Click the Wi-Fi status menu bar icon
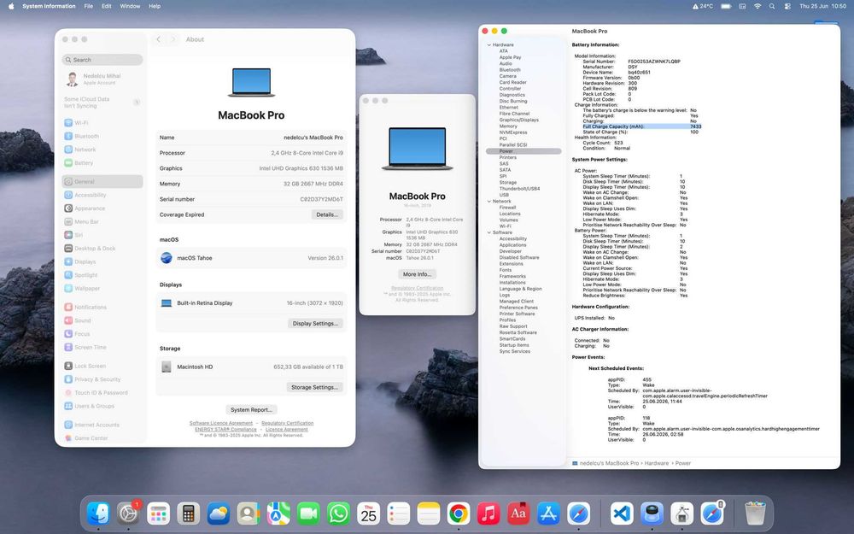This screenshot has height=534, width=854. tap(757, 6)
